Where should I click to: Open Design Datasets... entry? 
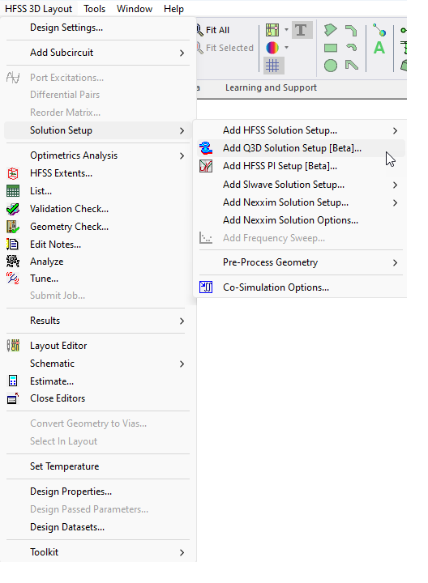click(x=98, y=527)
